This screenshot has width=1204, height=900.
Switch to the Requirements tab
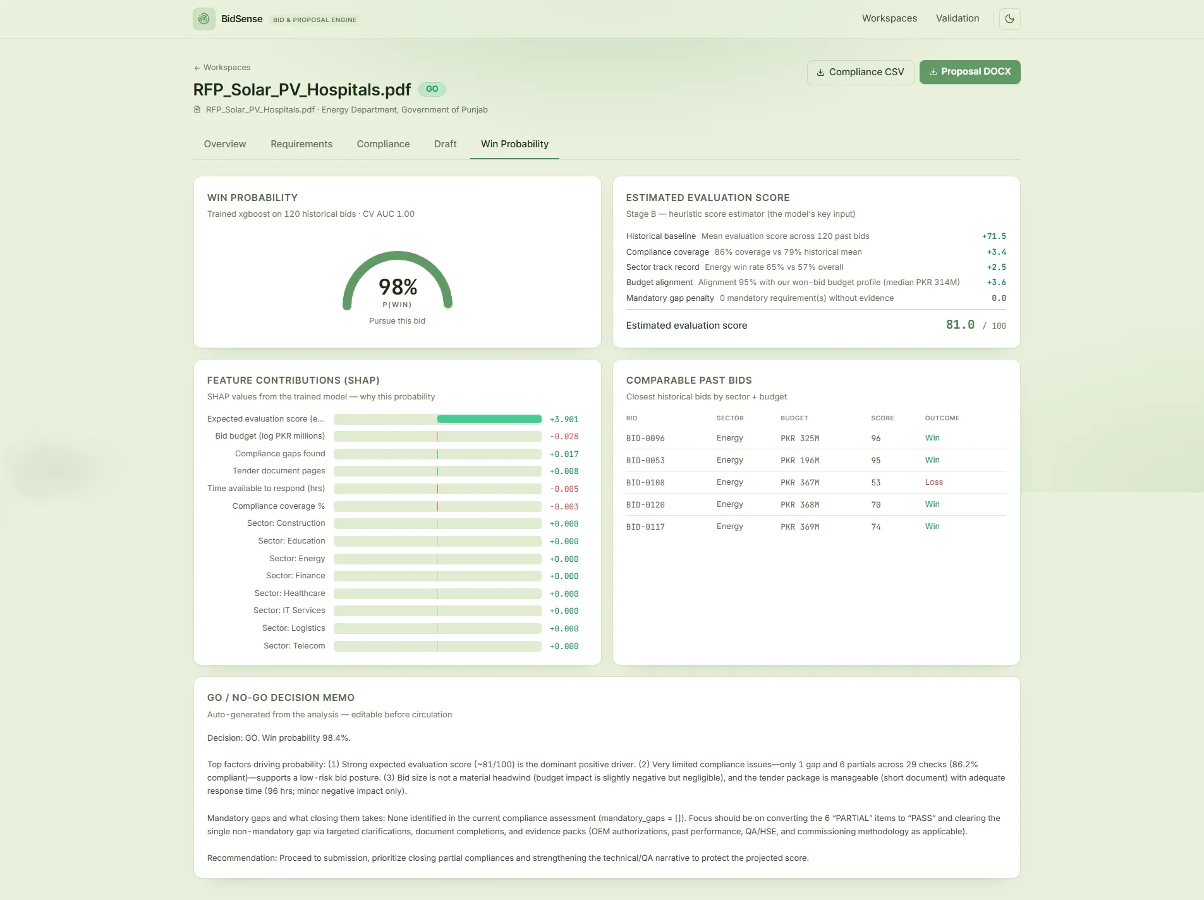click(301, 144)
